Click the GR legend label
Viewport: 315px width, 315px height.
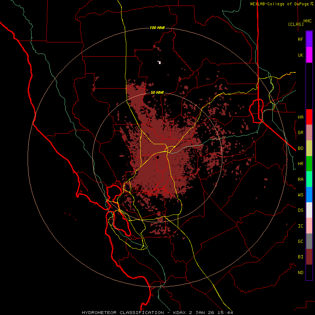point(300,133)
